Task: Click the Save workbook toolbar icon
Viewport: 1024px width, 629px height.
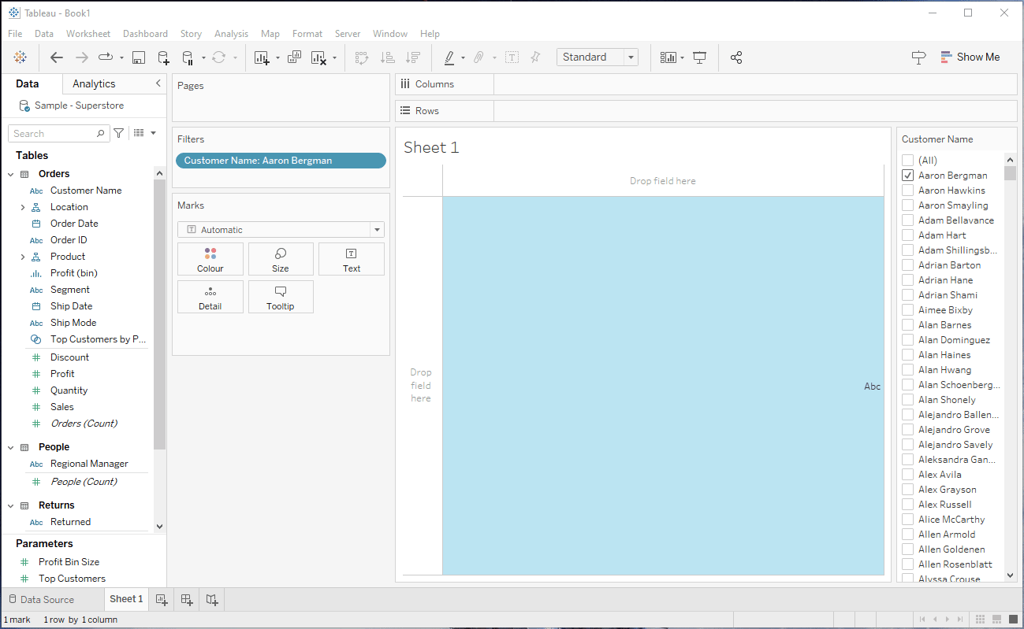Action: [139, 57]
